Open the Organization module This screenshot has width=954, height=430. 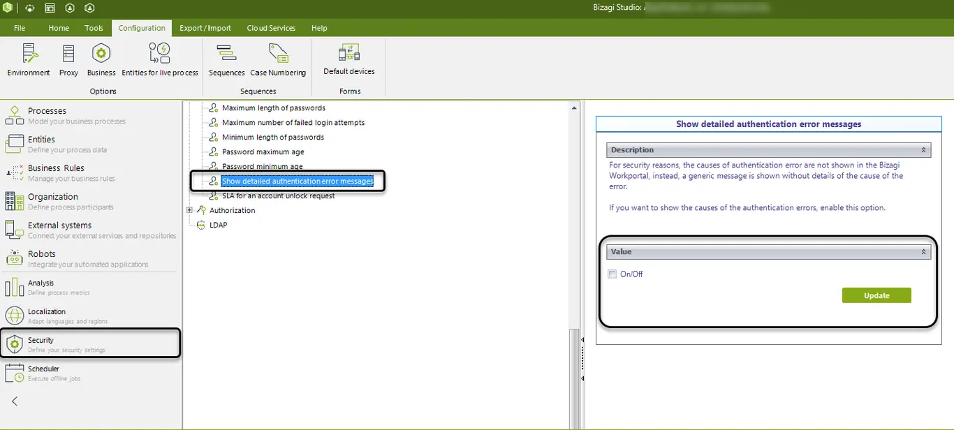click(x=91, y=201)
